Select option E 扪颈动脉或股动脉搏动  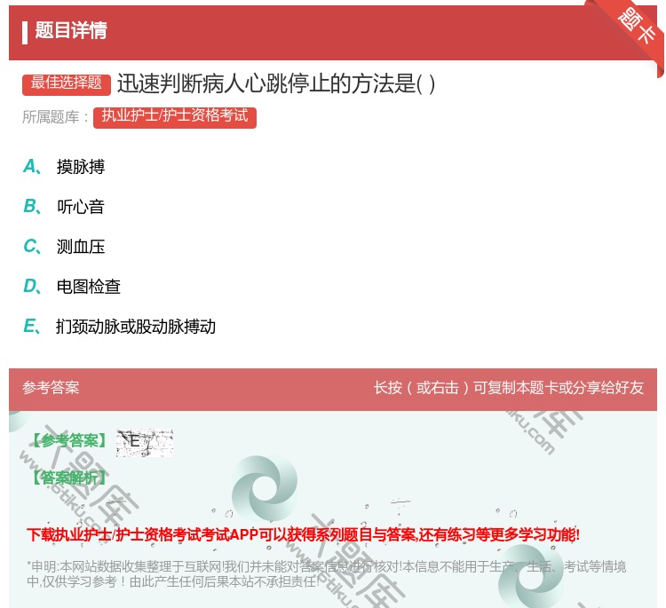119,327
